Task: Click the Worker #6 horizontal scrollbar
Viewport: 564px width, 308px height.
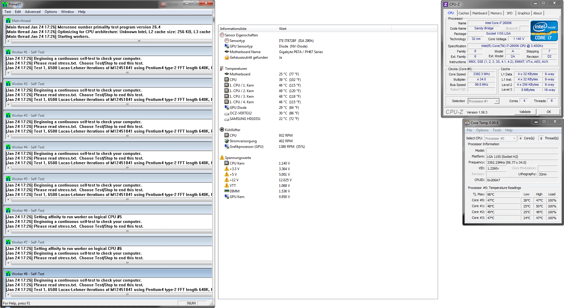Action: pyautogui.click(x=109, y=231)
